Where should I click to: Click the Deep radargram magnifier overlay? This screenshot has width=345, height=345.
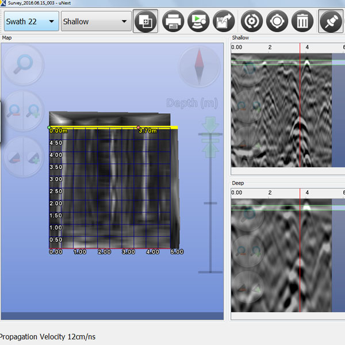point(248,216)
